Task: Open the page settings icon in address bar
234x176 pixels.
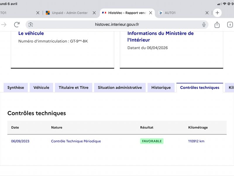Action: [x=31, y=25]
